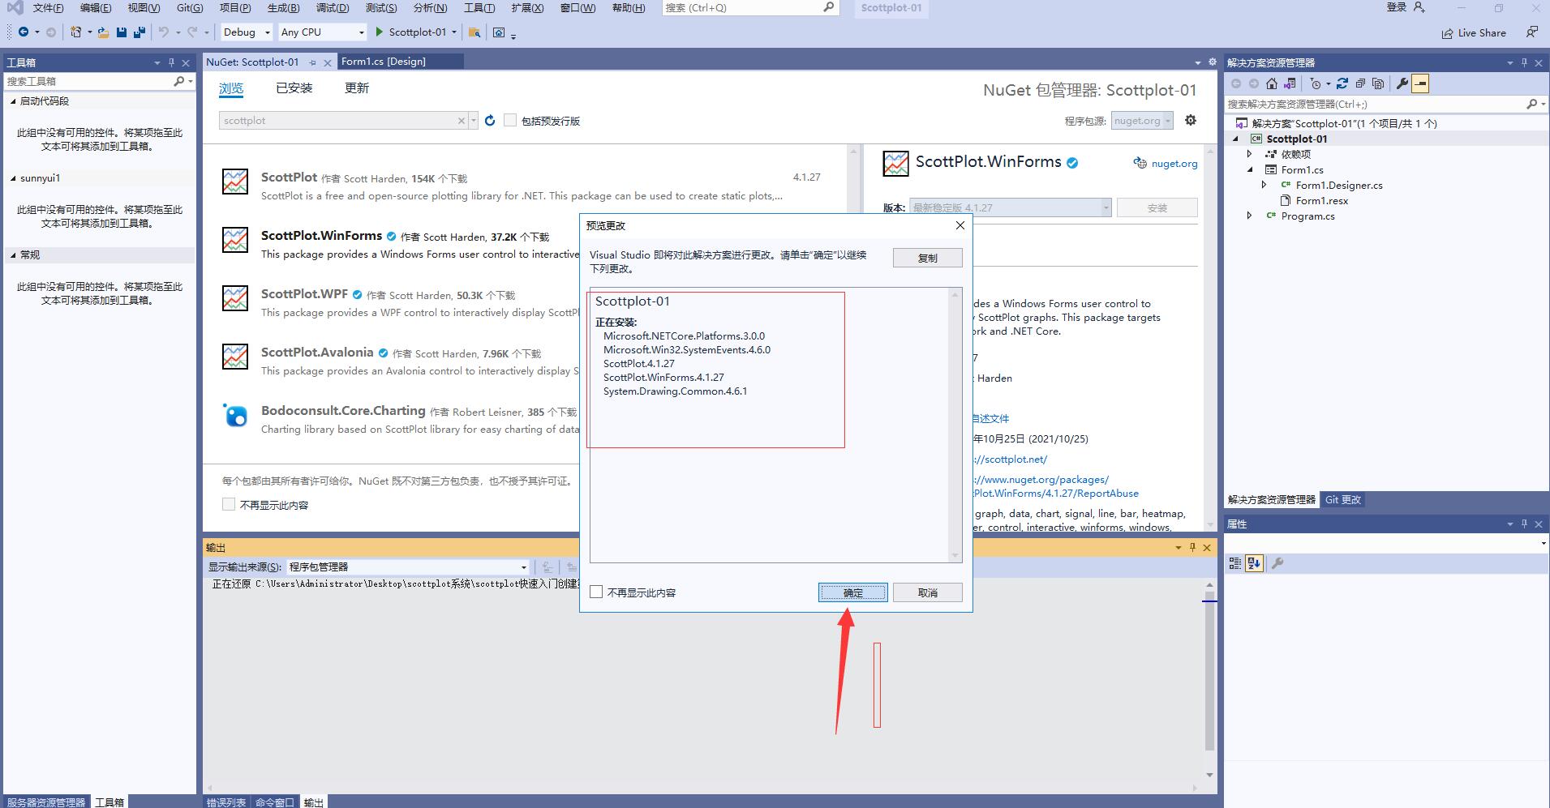Image resolution: width=1550 pixels, height=808 pixels.
Task: Click the Sync/refresh icon in Solution Explorer
Action: pyautogui.click(x=1342, y=83)
